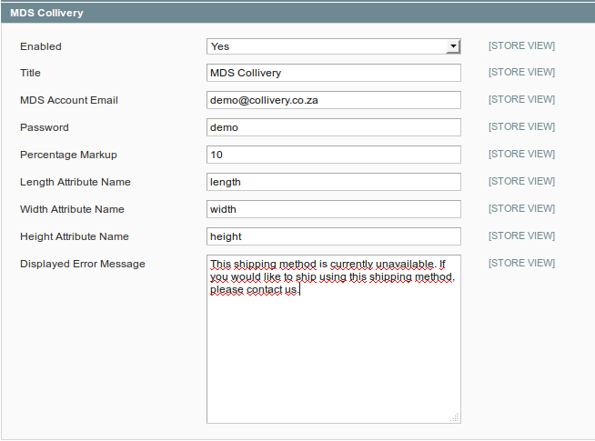Click inside the Displayed Error Message textarea
The width and height of the screenshot is (595, 441).
click(333, 355)
